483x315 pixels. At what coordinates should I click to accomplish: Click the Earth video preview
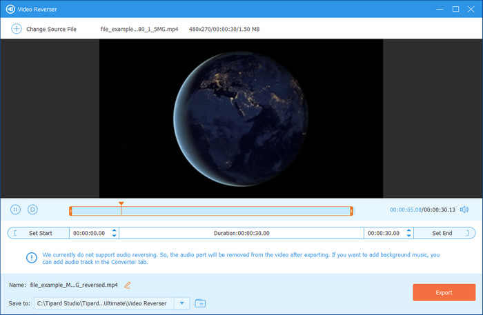pyautogui.click(x=241, y=119)
